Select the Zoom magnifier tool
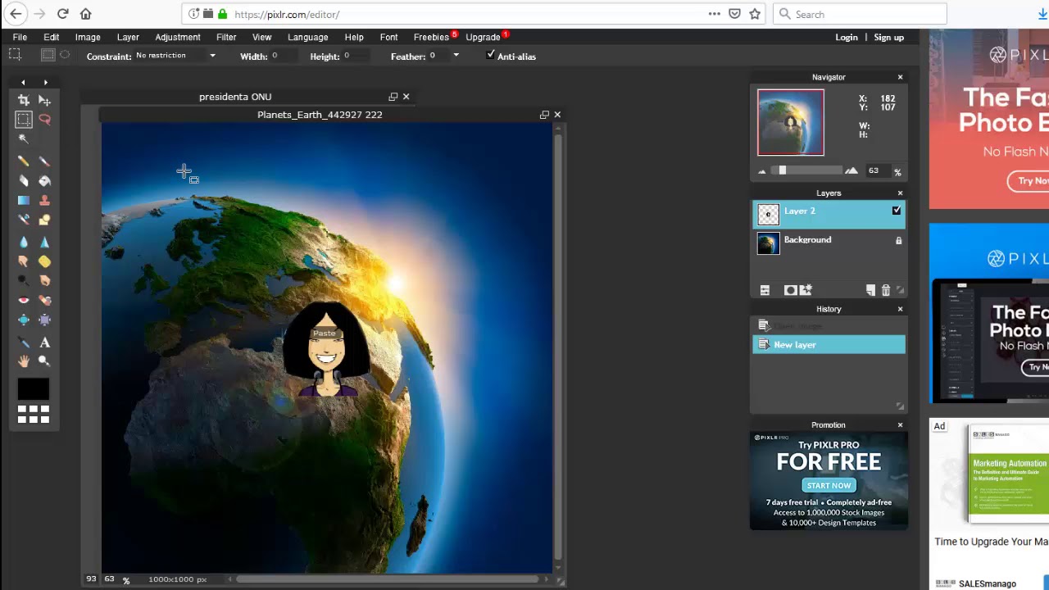This screenshot has height=590, width=1049. 44,361
